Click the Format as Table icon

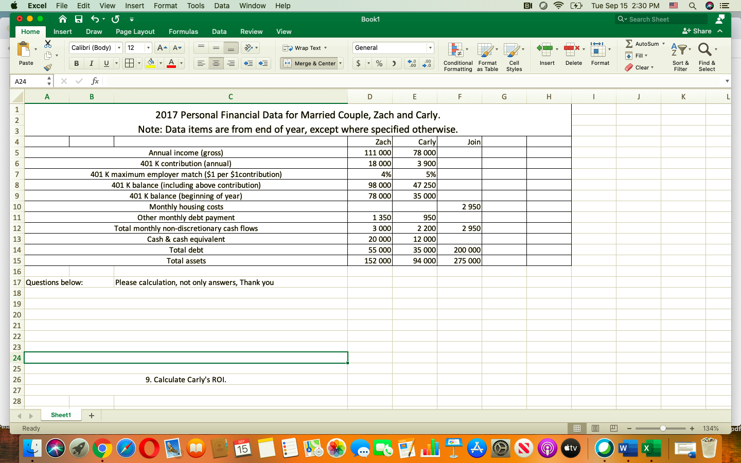pos(486,57)
